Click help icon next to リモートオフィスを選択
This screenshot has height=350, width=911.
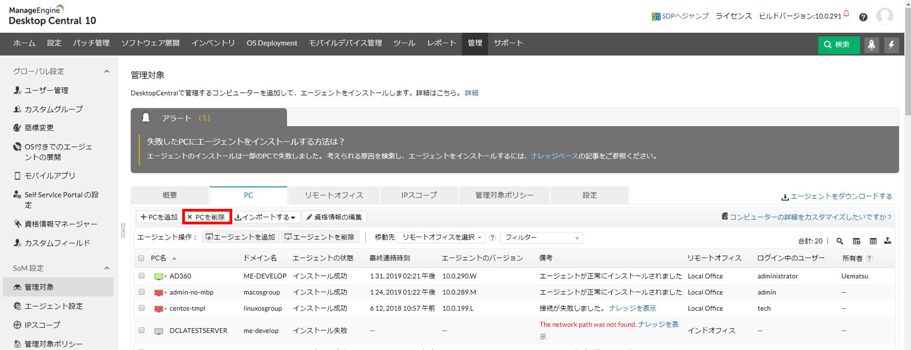point(492,238)
